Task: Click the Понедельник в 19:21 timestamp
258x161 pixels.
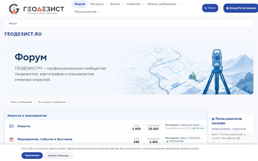Action: tap(178, 128)
